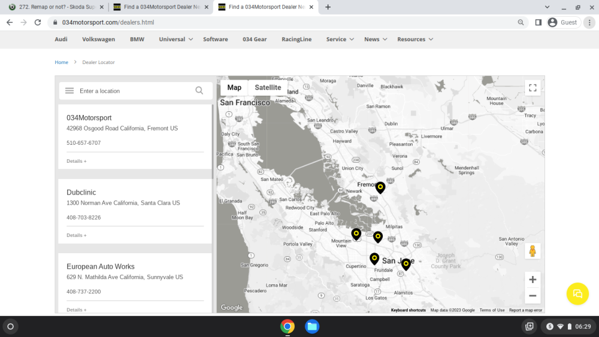Expand Details for 034Motorsport dealer
Viewport: 599px width, 337px height.
(77, 161)
